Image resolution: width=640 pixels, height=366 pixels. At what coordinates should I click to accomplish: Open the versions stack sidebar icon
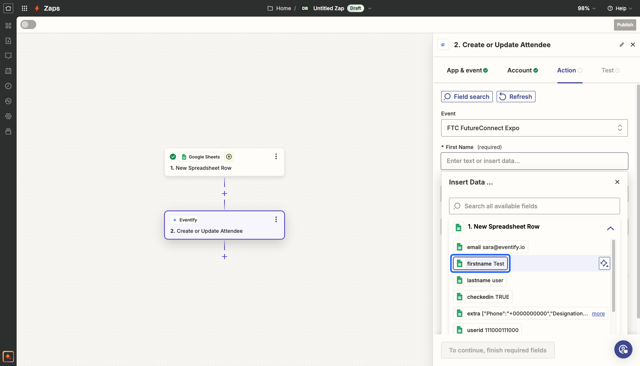[8, 131]
